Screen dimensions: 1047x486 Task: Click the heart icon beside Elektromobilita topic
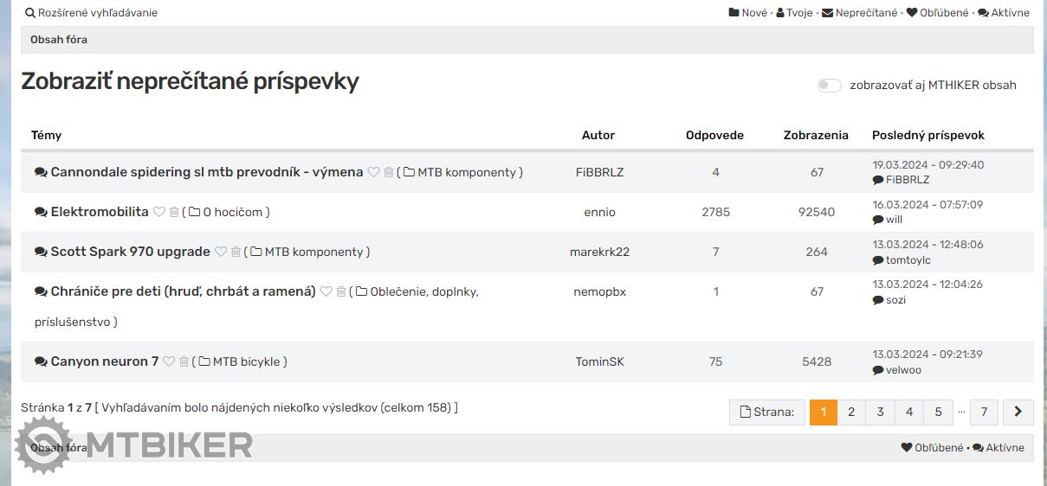pos(159,212)
